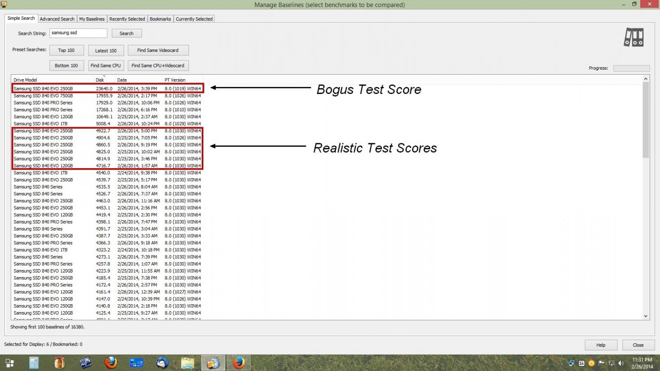
Task: Select the 840 PRO row scoring 17929.0
Action: (107, 102)
